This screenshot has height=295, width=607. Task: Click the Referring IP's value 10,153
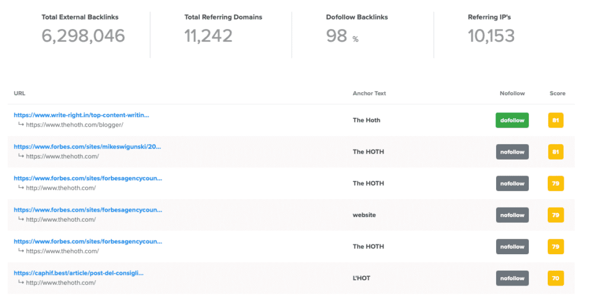[x=491, y=36]
